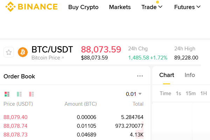Click the 88,079.40 sell order price
Screen dimensions: 210x140
tap(15, 117)
